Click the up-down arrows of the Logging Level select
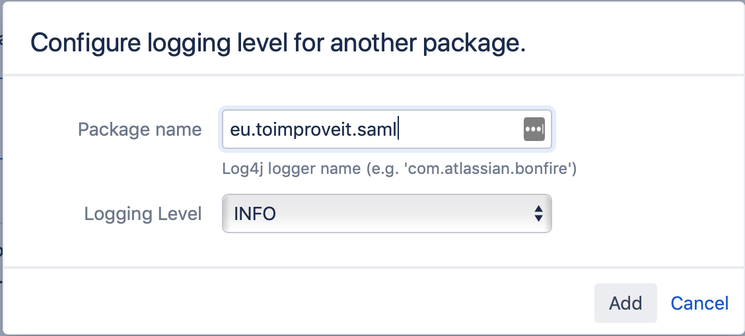The width and height of the screenshot is (745, 336). 538,213
